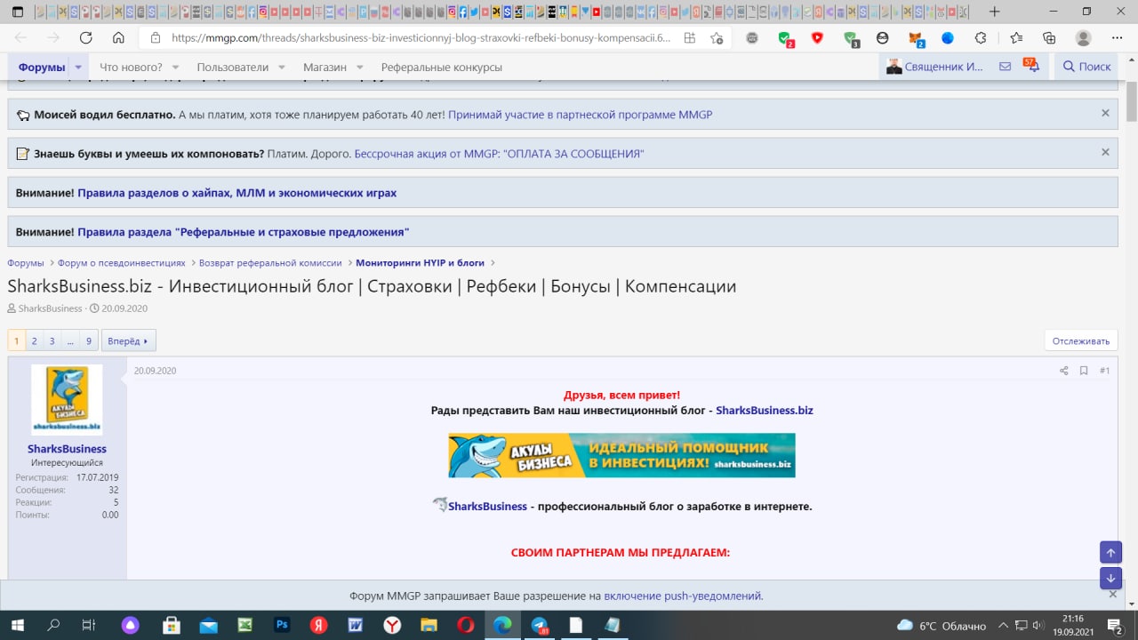Viewport: 1138px width, 640px height.
Task: Open the Магазин navigation item
Action: click(x=325, y=68)
